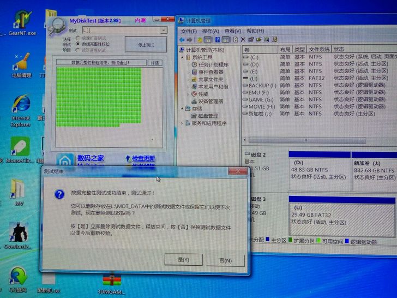Select the GAME (G:) volume row
The image size is (397, 298).
[x=320, y=99]
